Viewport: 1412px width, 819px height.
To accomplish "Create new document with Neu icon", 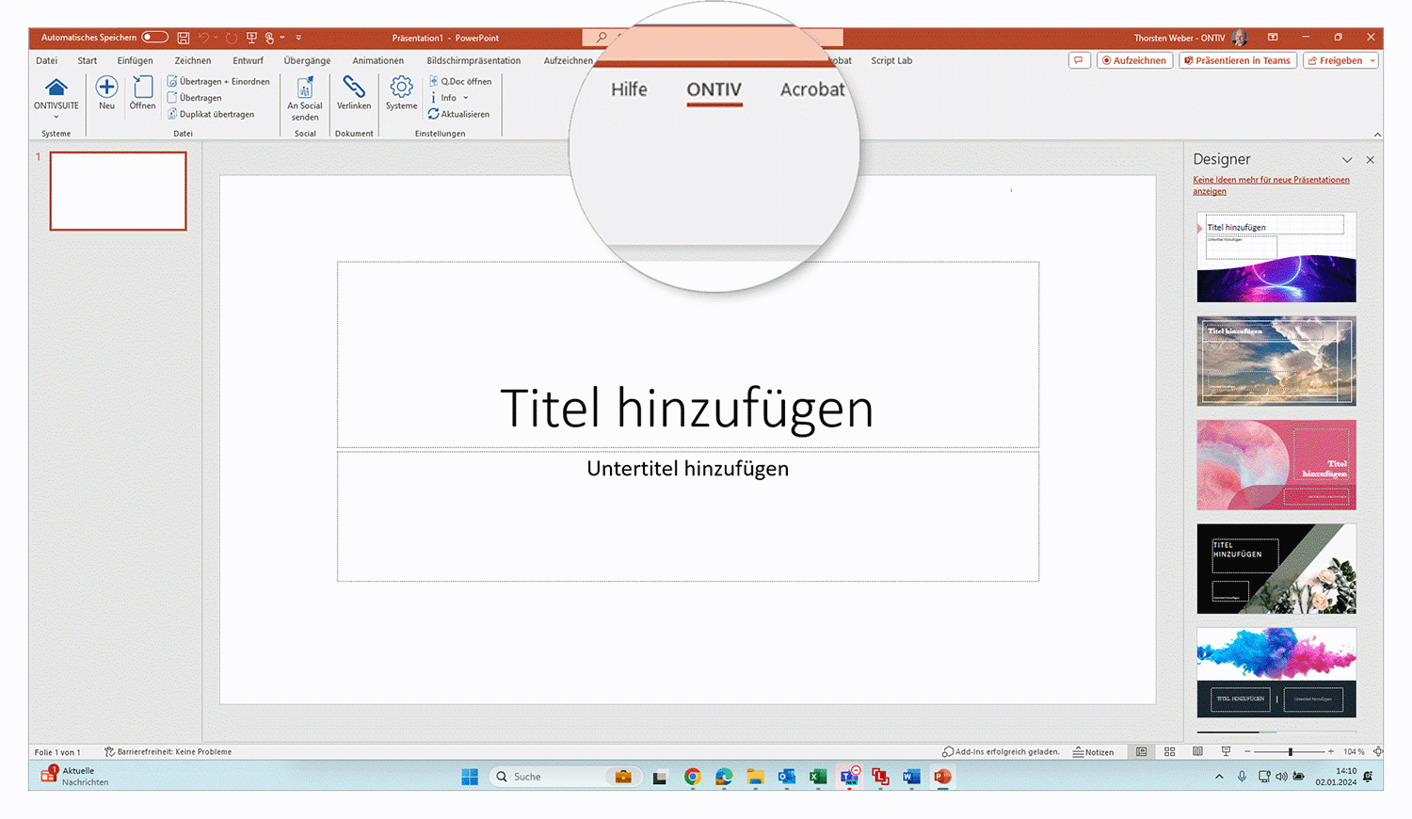I will [x=106, y=88].
